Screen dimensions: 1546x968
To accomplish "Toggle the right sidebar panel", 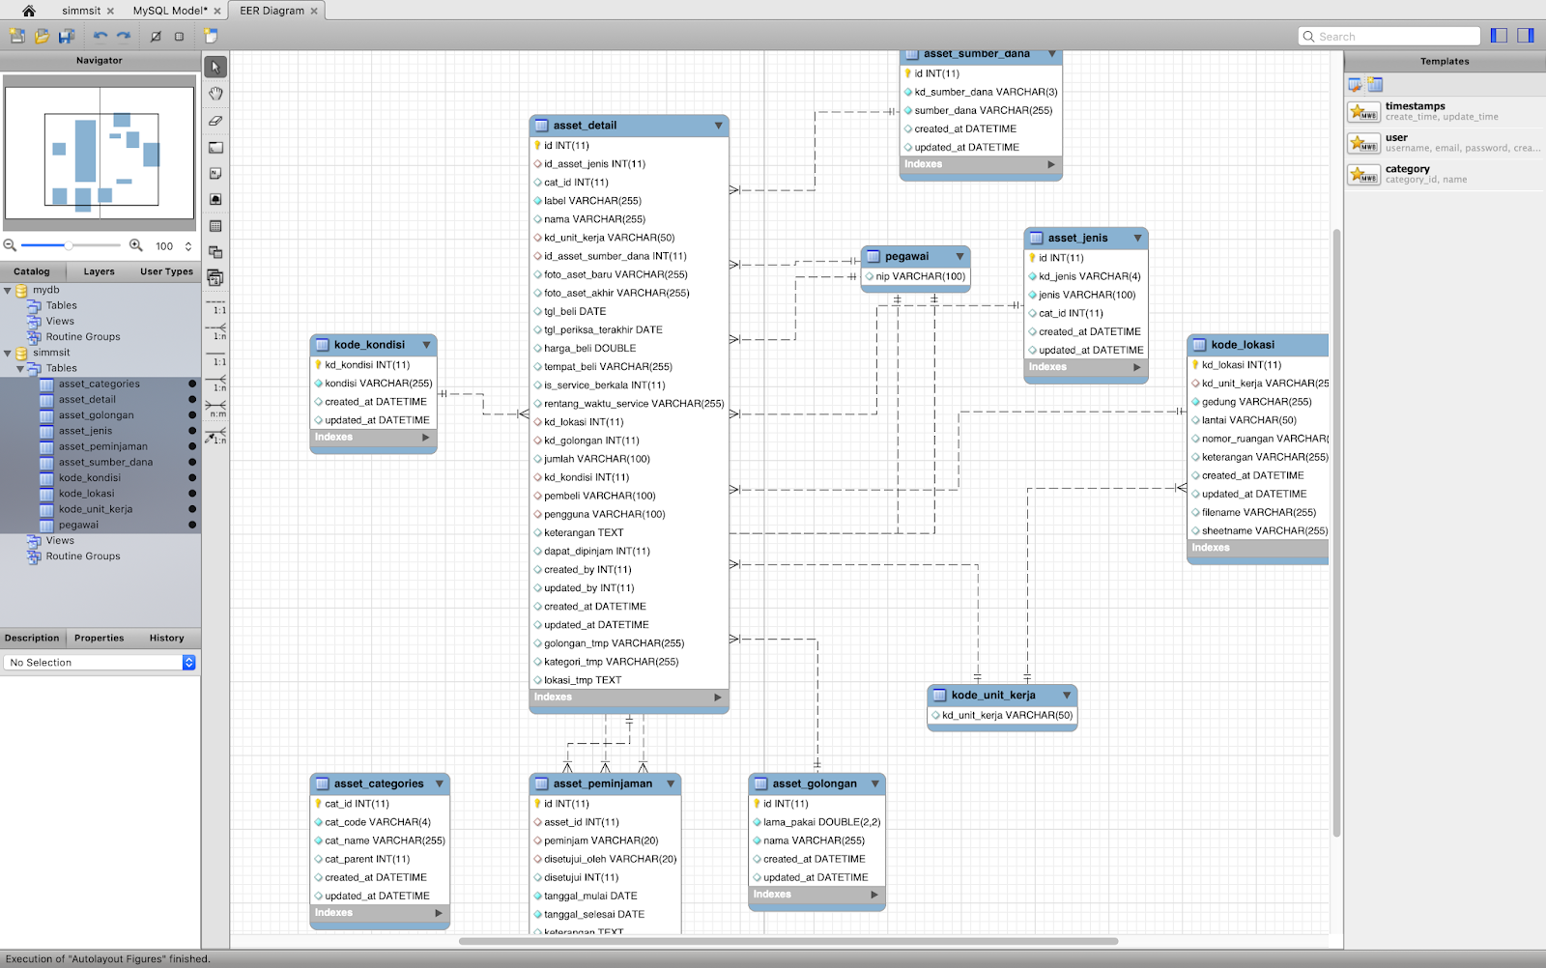I will pos(1526,36).
